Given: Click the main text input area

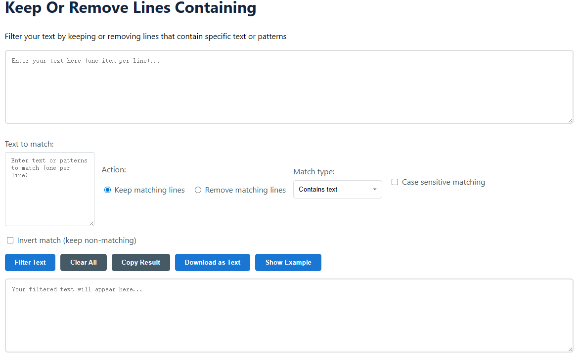Looking at the screenshot, I should point(289,86).
